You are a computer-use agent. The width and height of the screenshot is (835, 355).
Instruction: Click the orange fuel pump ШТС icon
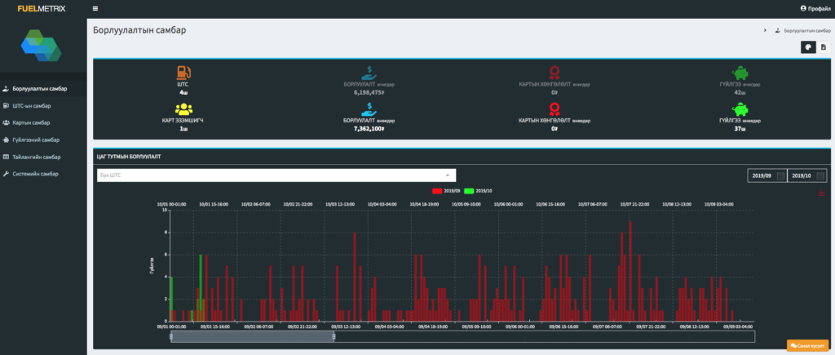(x=183, y=73)
